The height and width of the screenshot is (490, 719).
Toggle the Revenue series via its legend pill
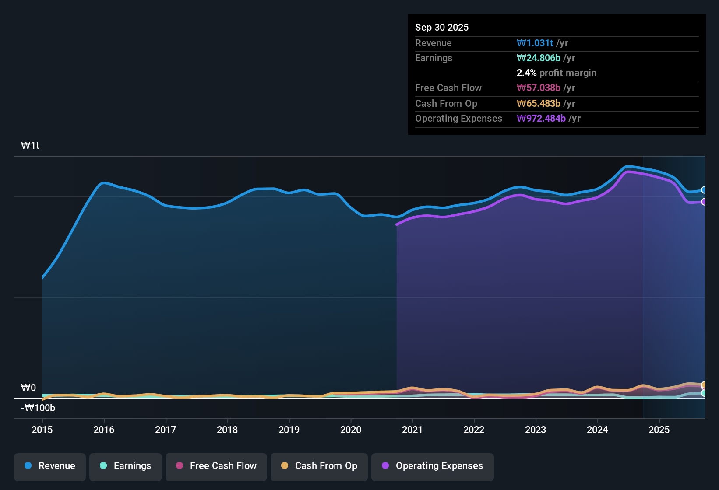[49, 466]
